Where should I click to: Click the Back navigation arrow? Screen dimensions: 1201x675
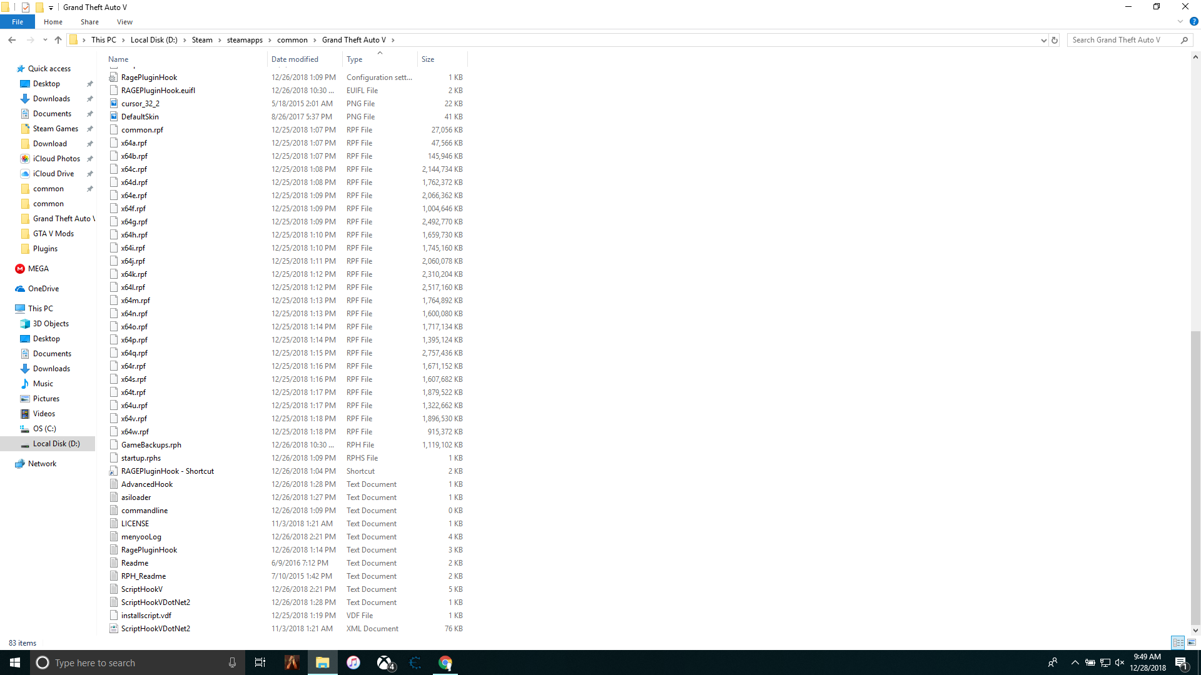click(12, 40)
